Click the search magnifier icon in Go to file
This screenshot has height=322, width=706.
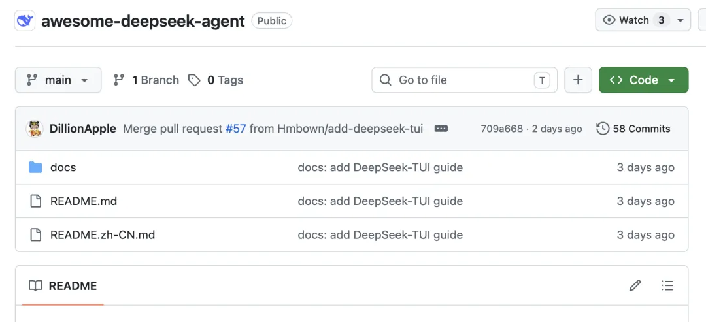click(x=386, y=80)
